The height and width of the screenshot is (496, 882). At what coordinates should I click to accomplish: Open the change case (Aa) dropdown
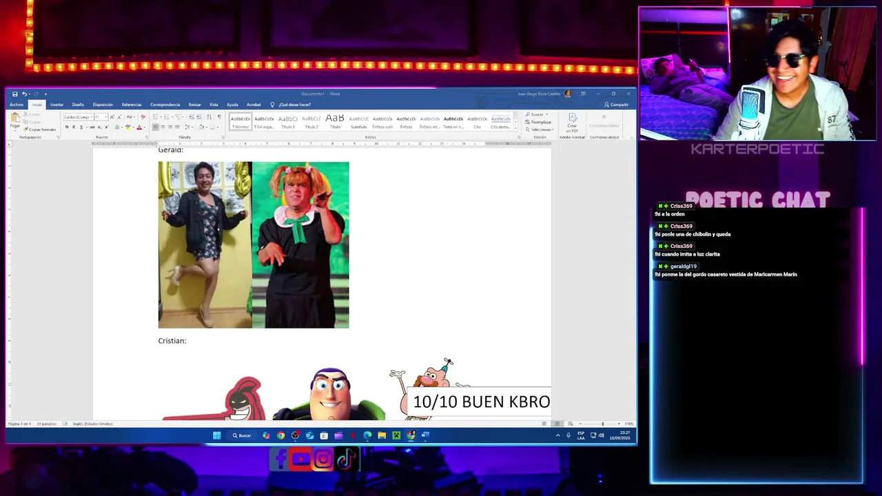tap(130, 117)
